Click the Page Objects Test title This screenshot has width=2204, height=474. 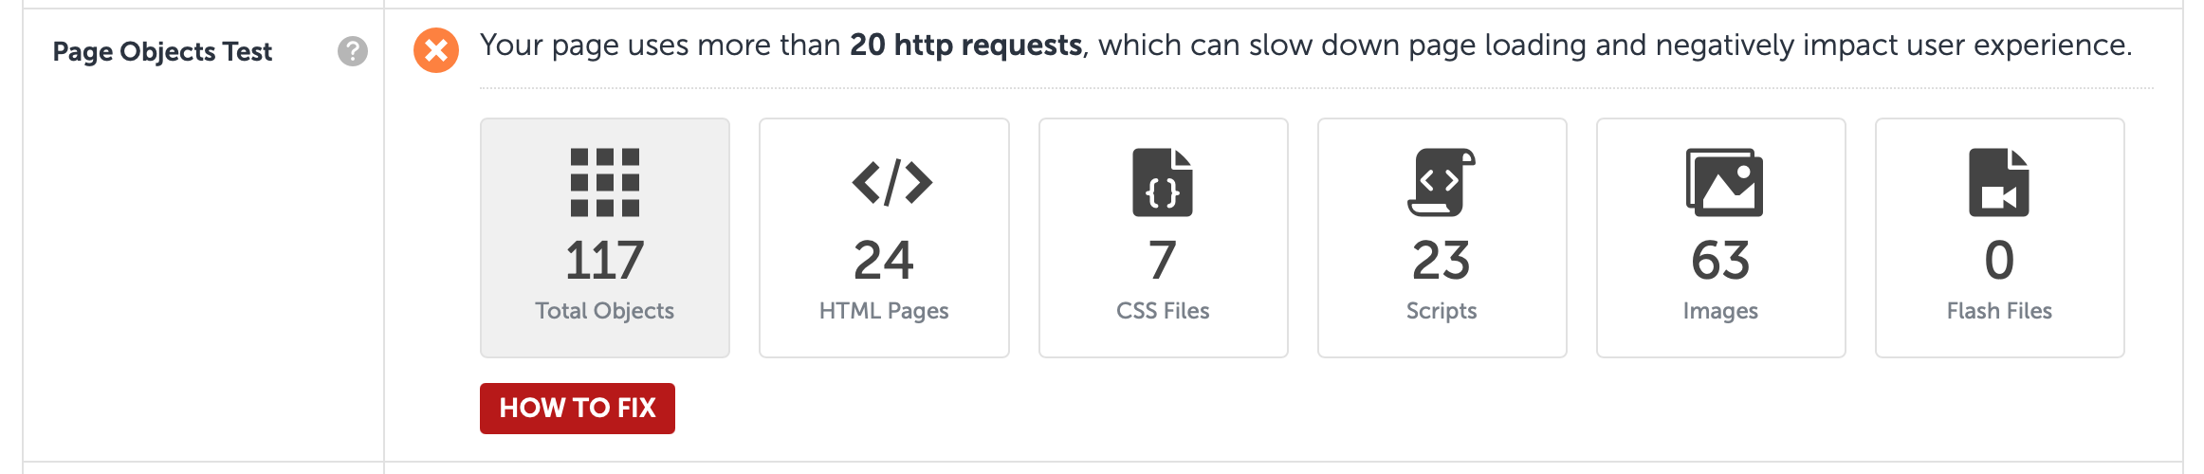pyautogui.click(x=162, y=51)
